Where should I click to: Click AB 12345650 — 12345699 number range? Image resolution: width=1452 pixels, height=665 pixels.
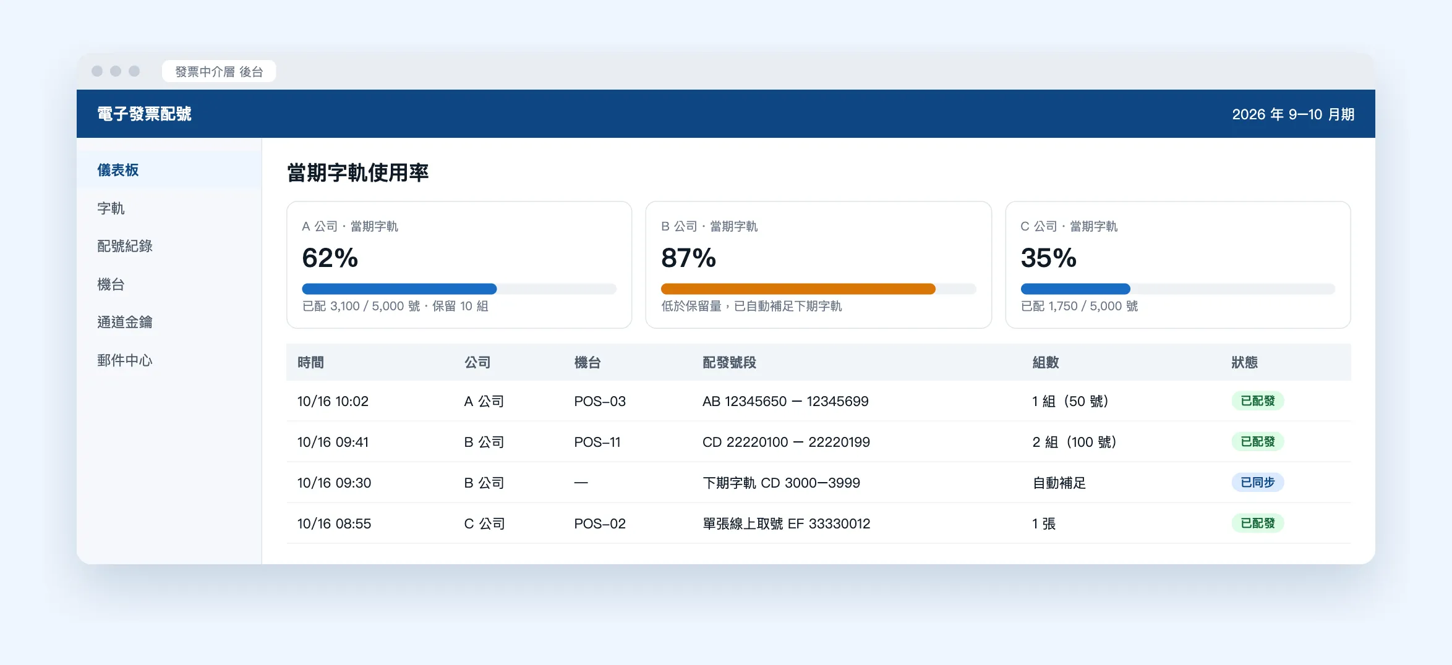tap(785, 401)
